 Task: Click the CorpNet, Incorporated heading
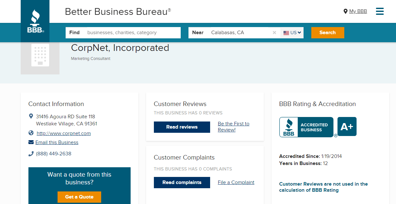coord(120,48)
